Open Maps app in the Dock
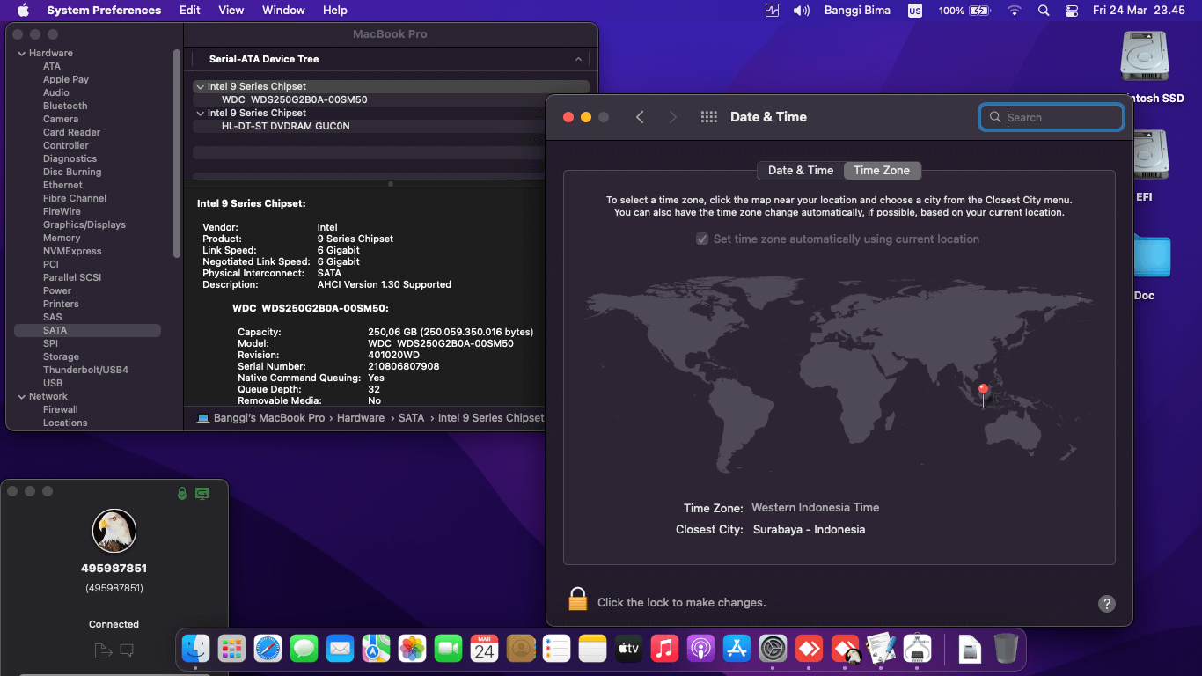This screenshot has width=1202, height=676. [x=376, y=650]
